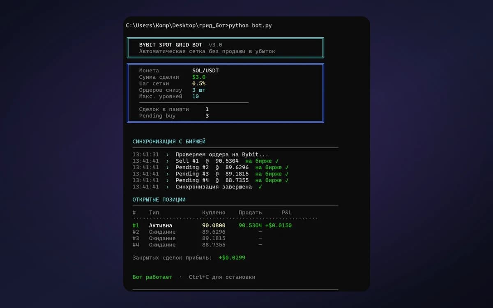Click price '89.1815' in positions table
The width and height of the screenshot is (493, 308).
click(214, 239)
